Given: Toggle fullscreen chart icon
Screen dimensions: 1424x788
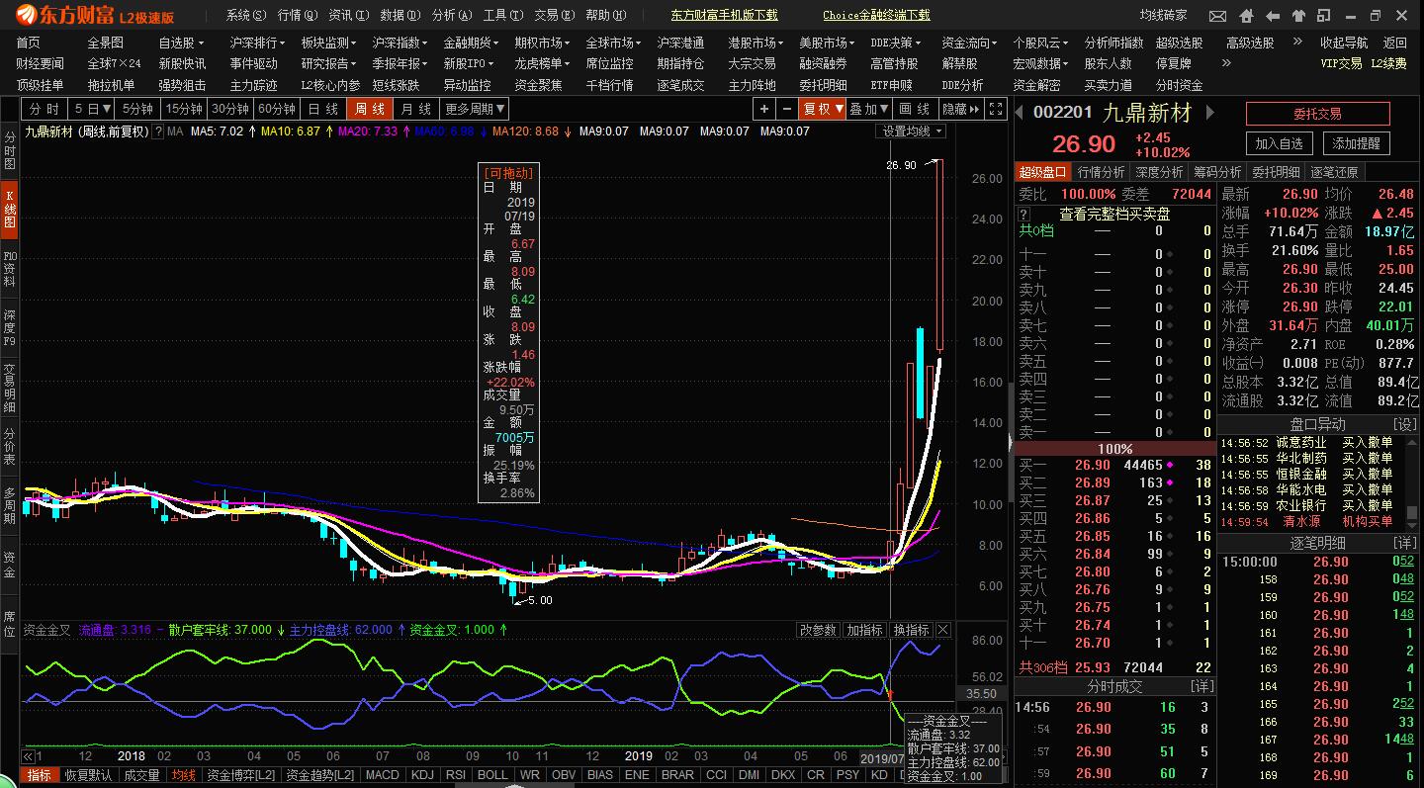Looking at the screenshot, I should click(996, 109).
